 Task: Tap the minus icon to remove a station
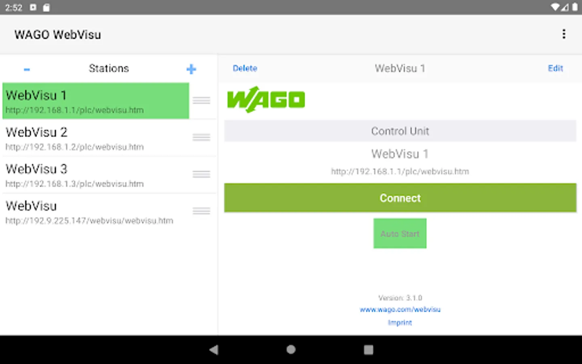[27, 70]
